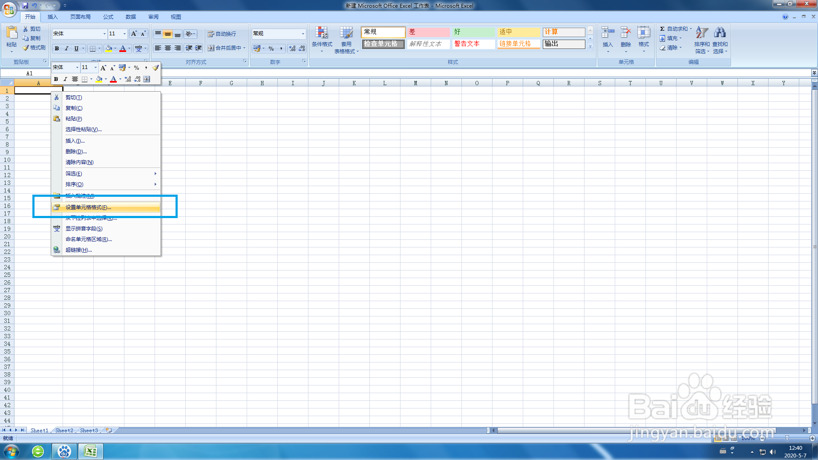This screenshot has width=818, height=460.
Task: Open the number format dropdown (常规)
Action: [303, 34]
